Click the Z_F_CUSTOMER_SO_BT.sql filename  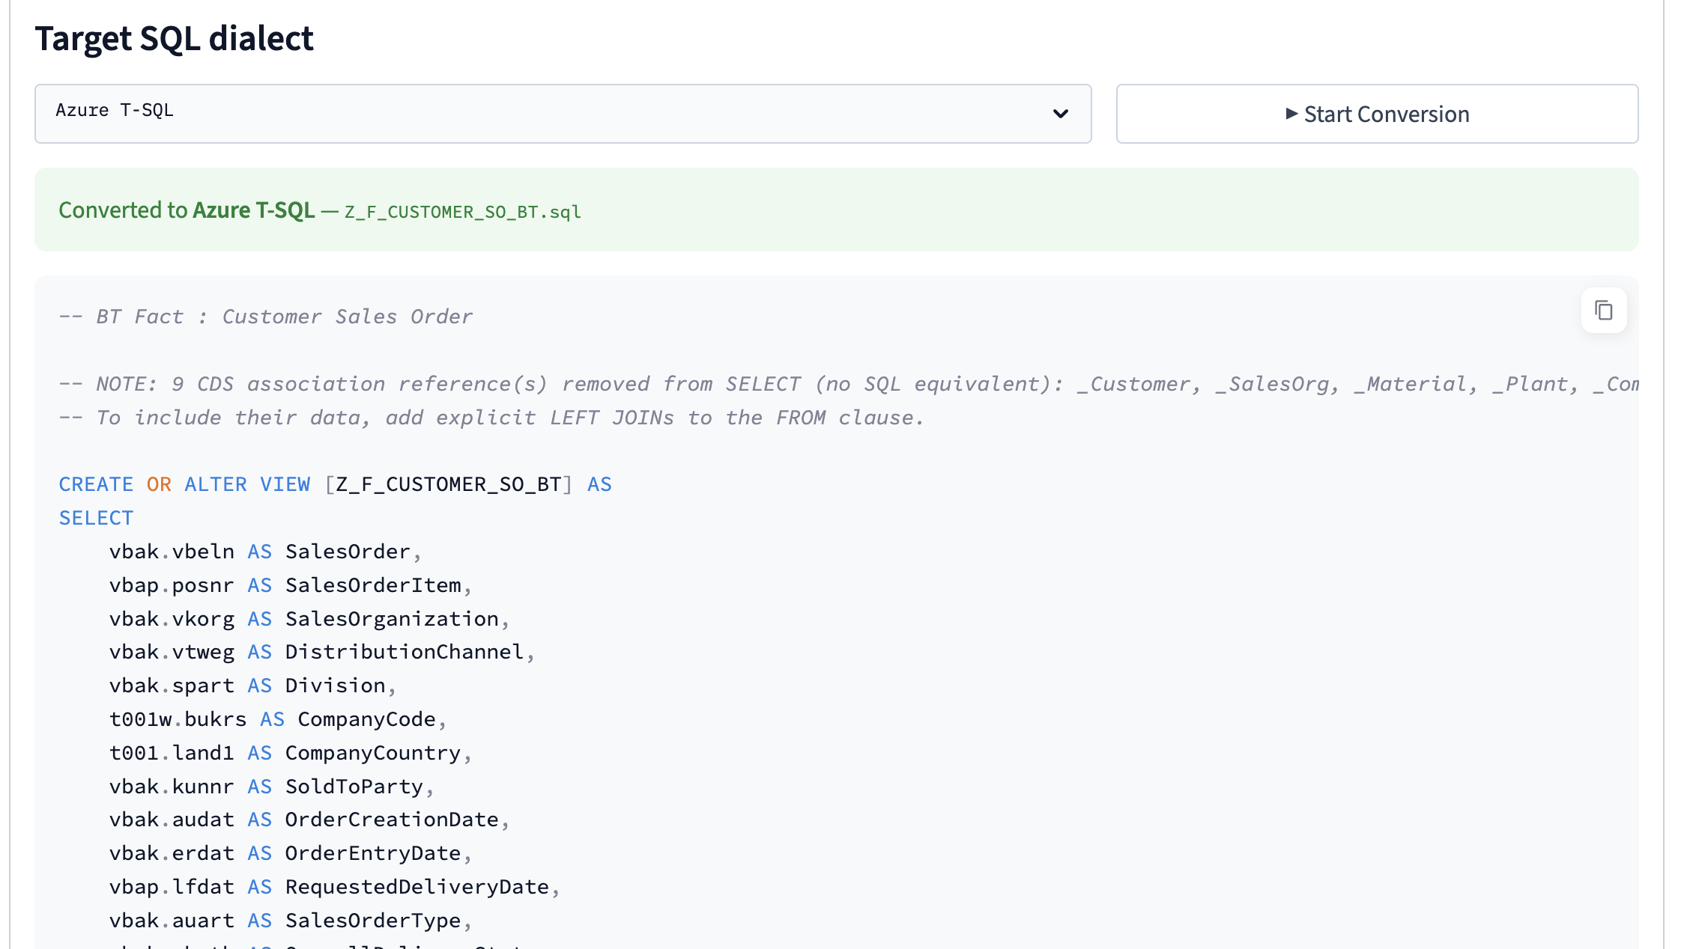pos(461,212)
